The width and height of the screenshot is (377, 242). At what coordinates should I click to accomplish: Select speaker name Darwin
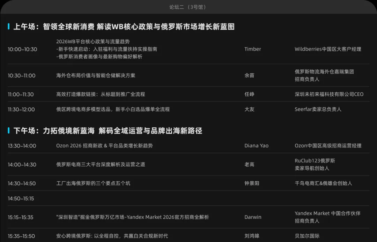point(253,217)
